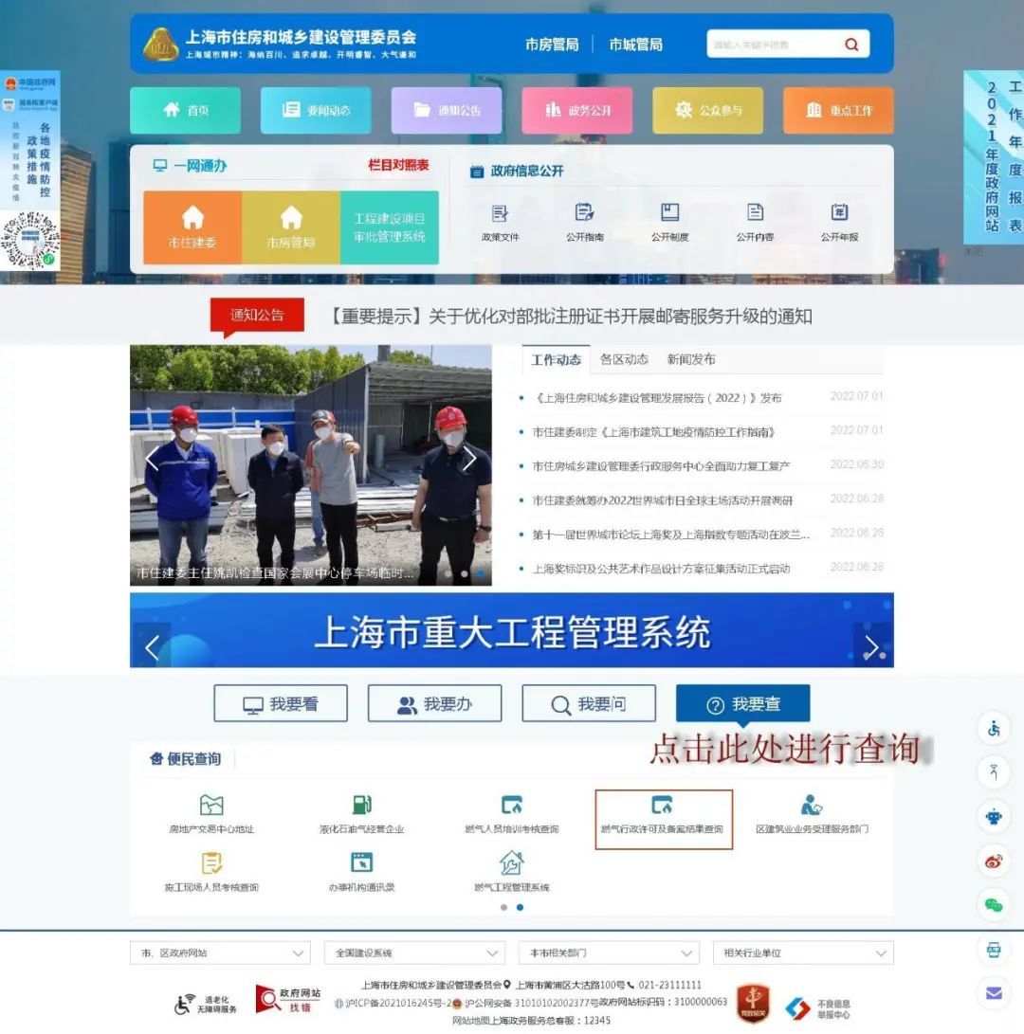Expand the 全国建设系统 dropdown

coord(414,952)
